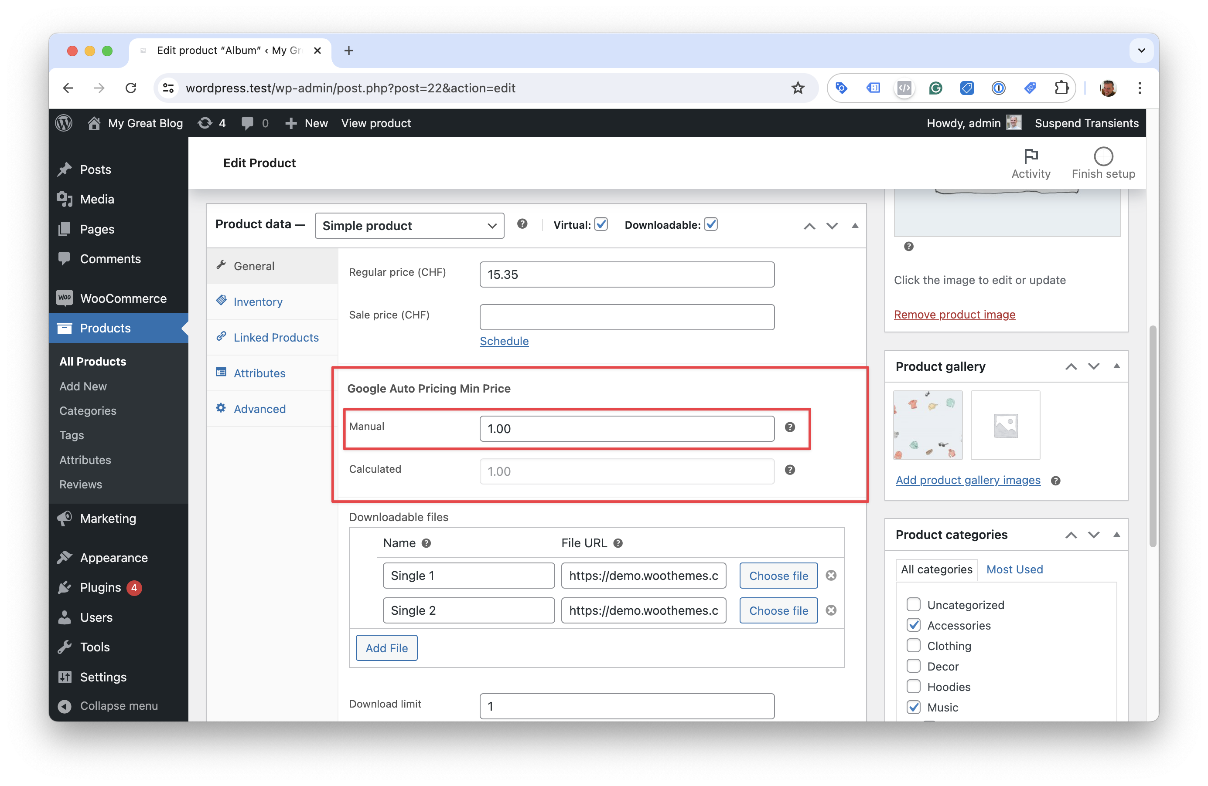This screenshot has width=1208, height=786.
Task: Toggle the Virtual product checkbox
Action: pyautogui.click(x=601, y=224)
